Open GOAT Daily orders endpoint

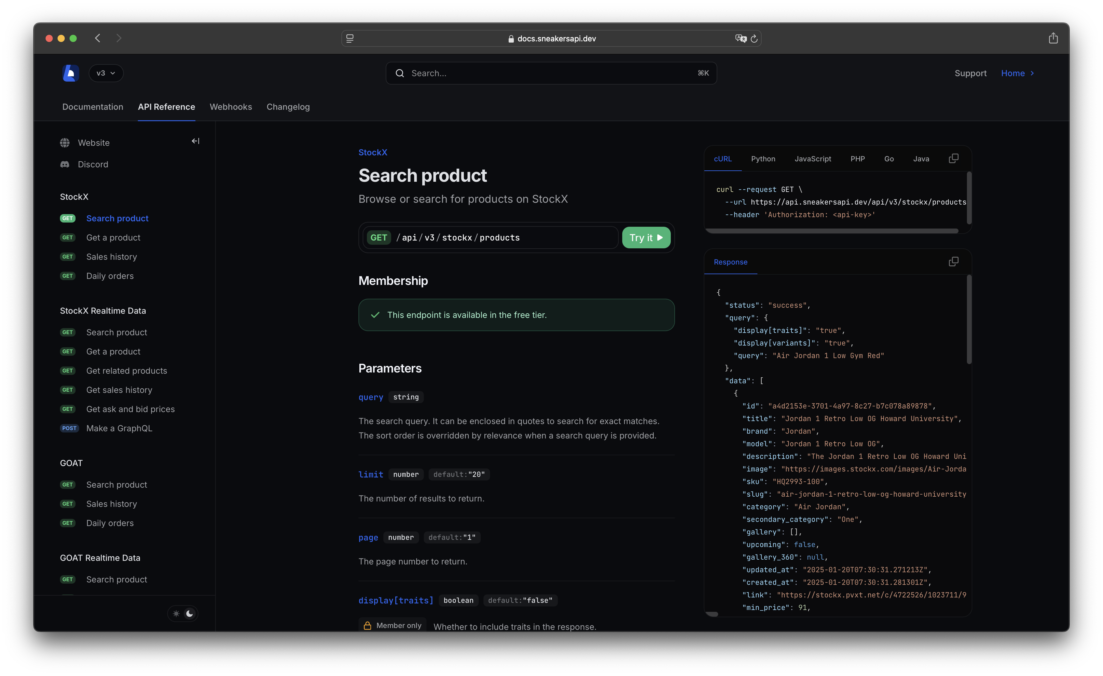click(110, 523)
